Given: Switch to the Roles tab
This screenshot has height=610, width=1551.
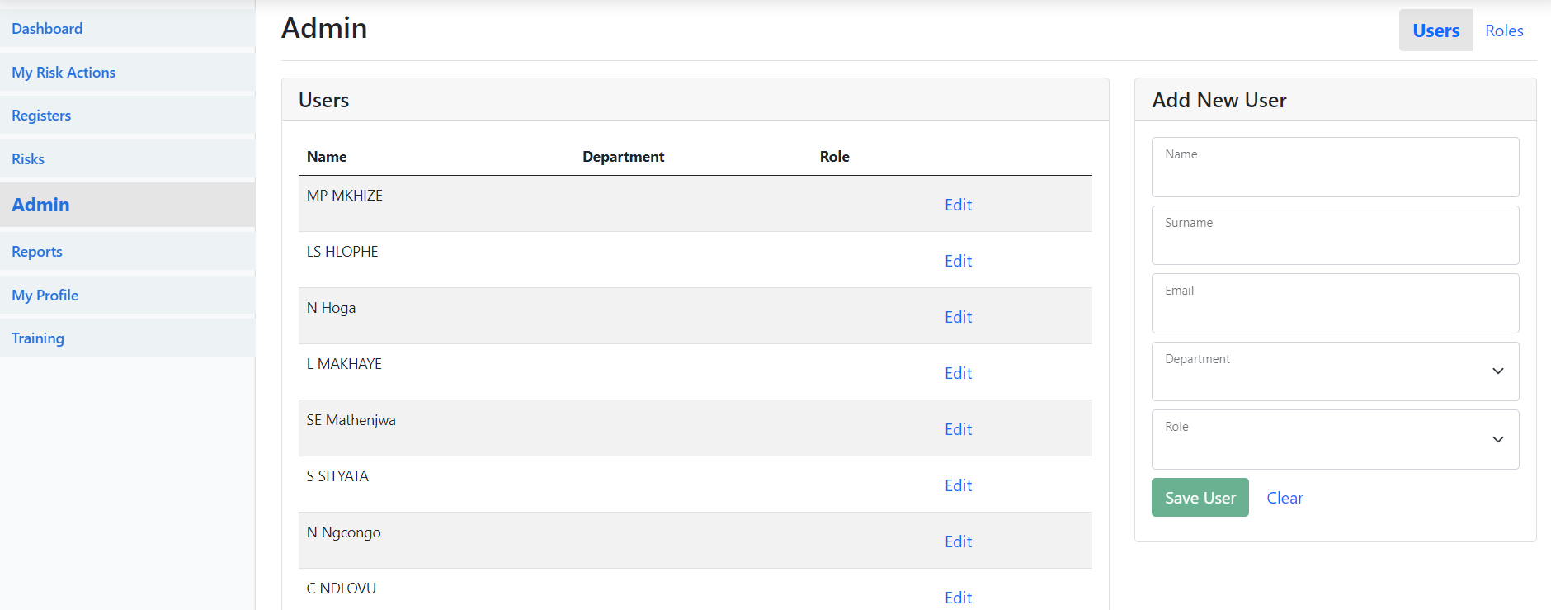Looking at the screenshot, I should (1503, 31).
